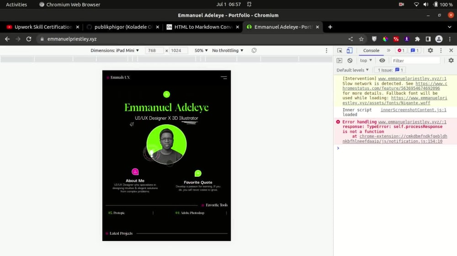Open the Dimensions iPad Mini dropdown
Image resolution: width=457 pixels, height=256 pixels.
click(x=115, y=51)
